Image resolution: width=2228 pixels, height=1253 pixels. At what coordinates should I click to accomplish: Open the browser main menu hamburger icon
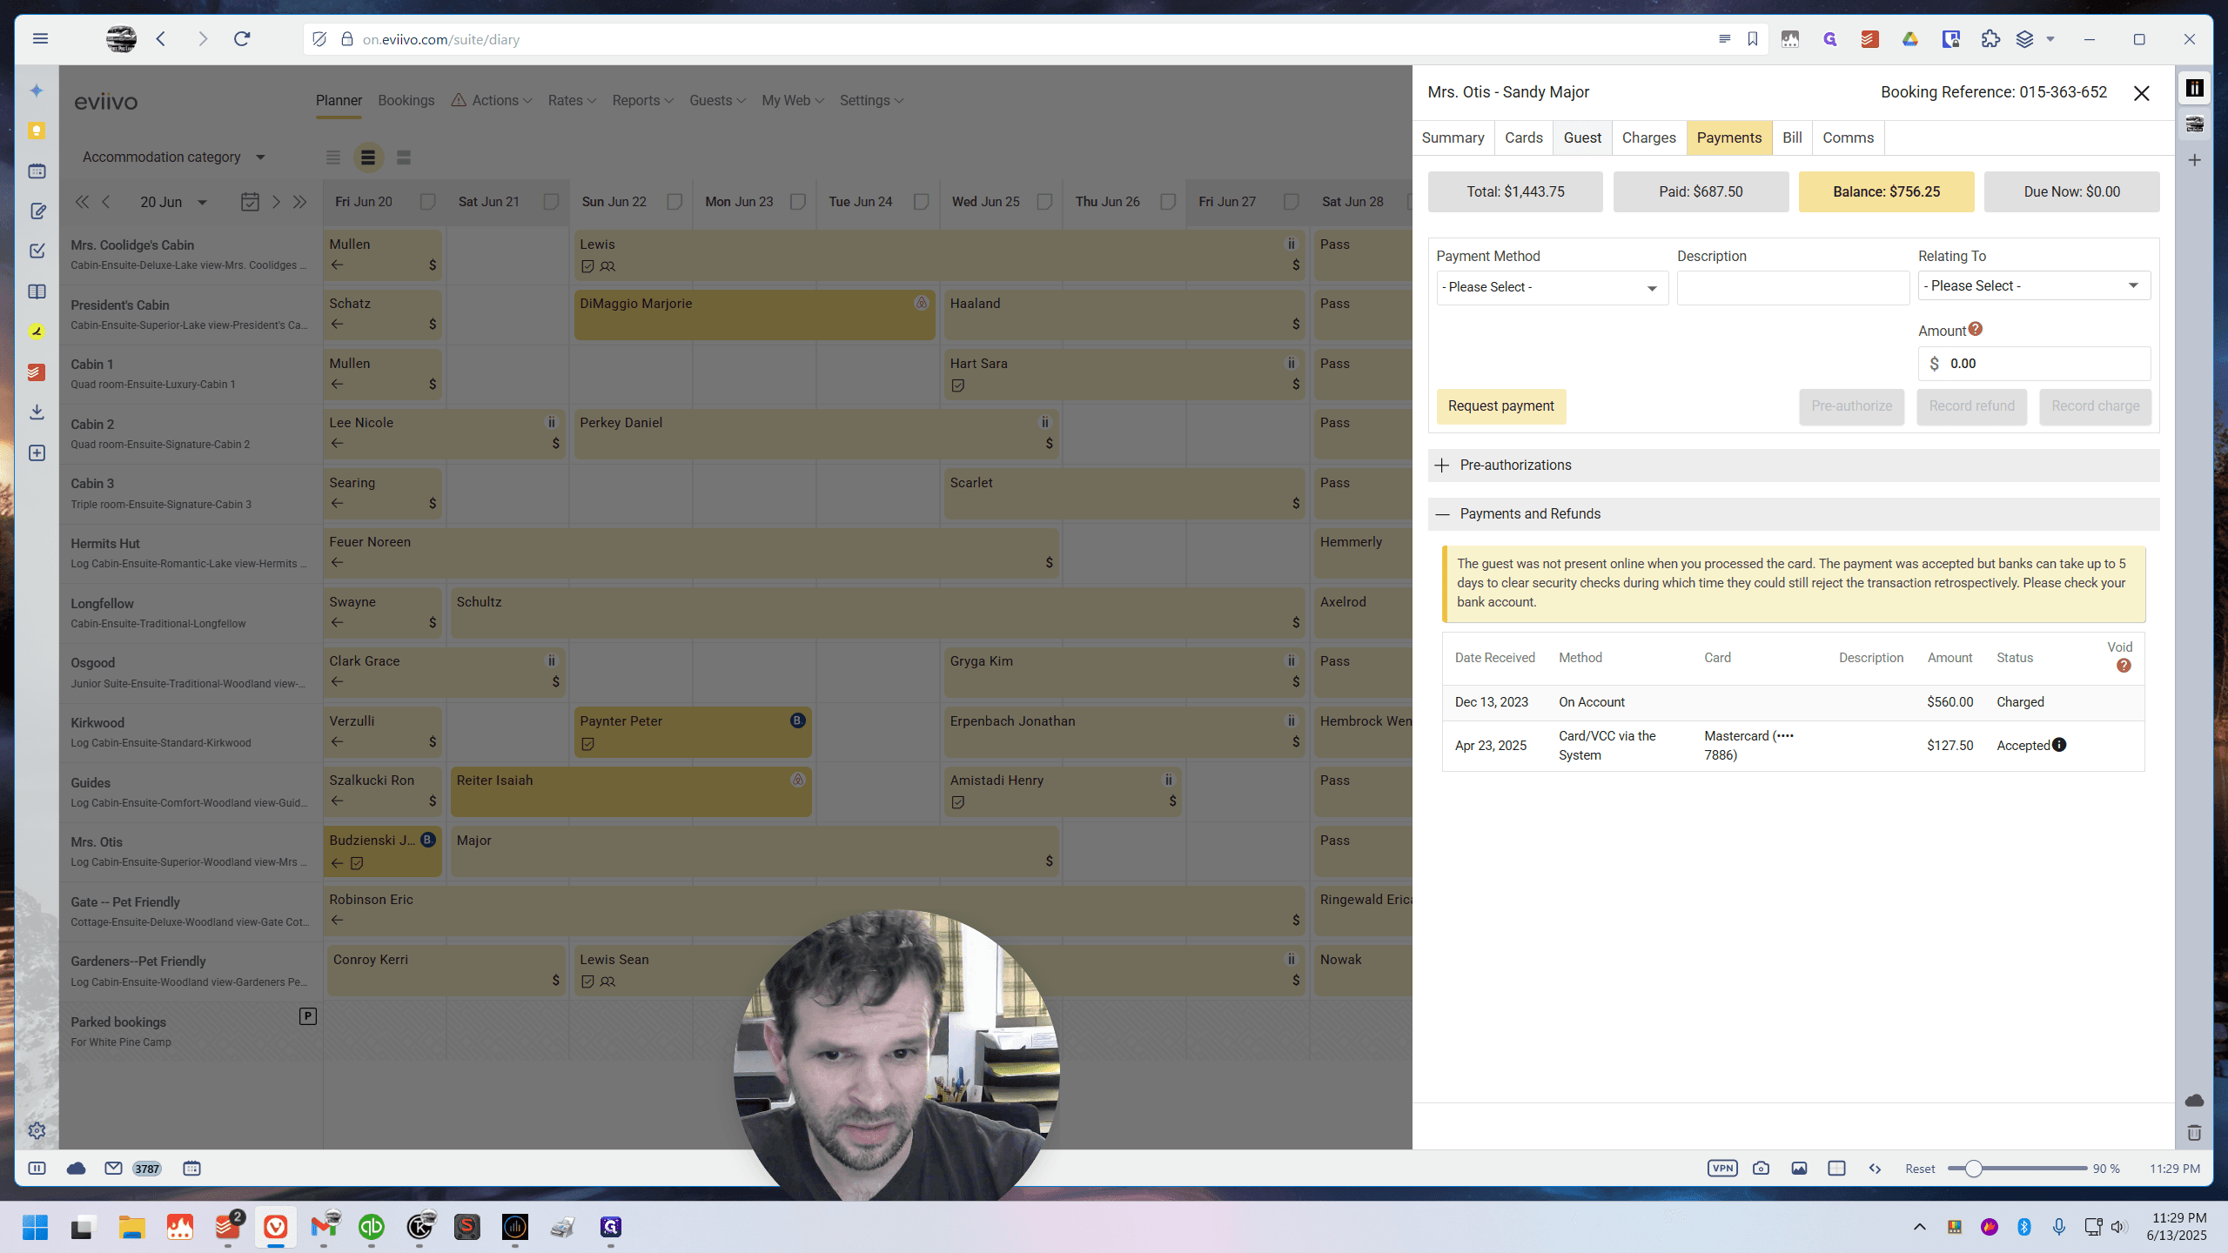tap(40, 39)
